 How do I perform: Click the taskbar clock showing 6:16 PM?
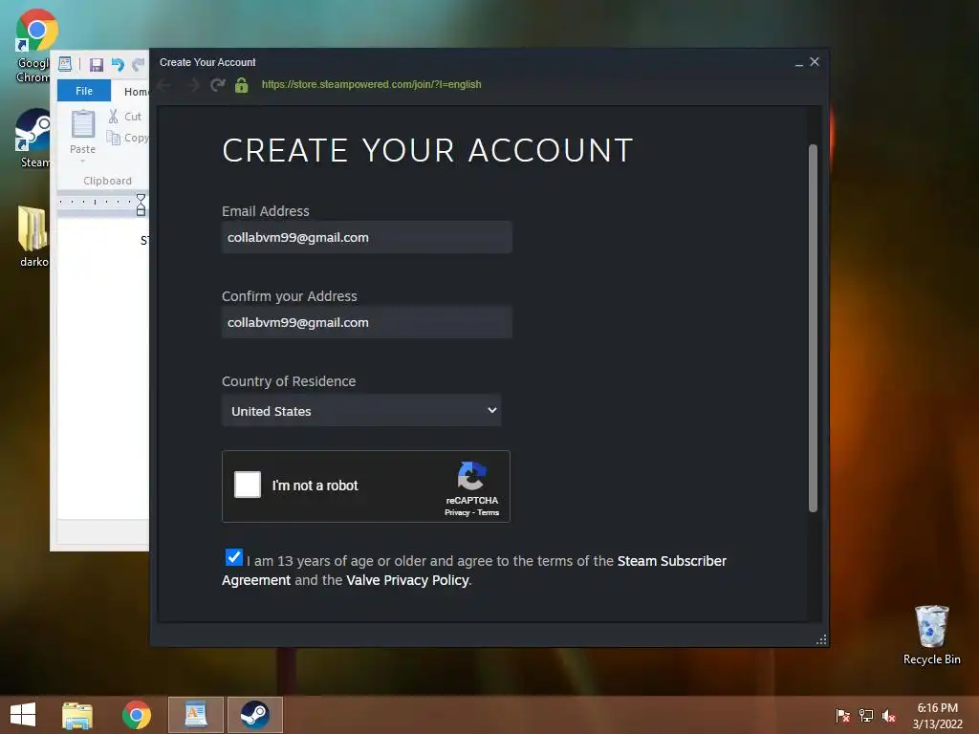click(937, 715)
